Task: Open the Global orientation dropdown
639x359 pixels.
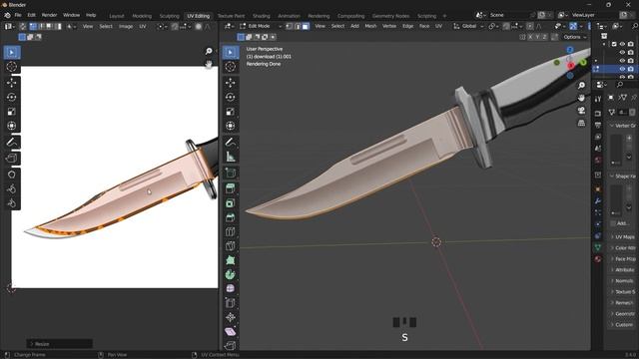Action: pyautogui.click(x=468, y=26)
